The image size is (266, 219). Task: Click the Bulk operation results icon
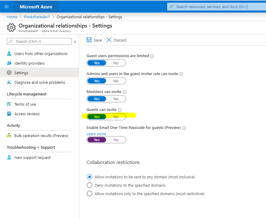coord(9,136)
